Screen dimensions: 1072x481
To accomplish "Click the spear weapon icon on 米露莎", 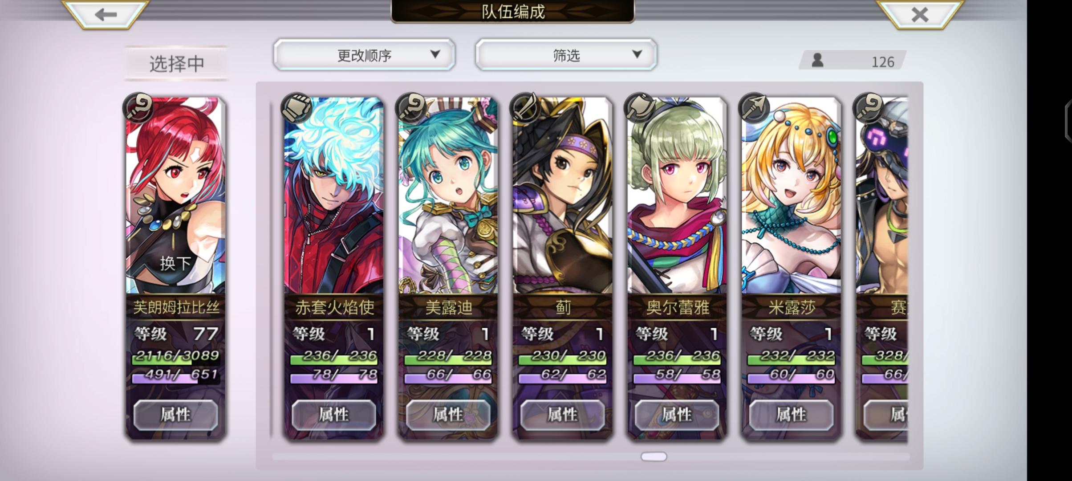I will tap(754, 107).
